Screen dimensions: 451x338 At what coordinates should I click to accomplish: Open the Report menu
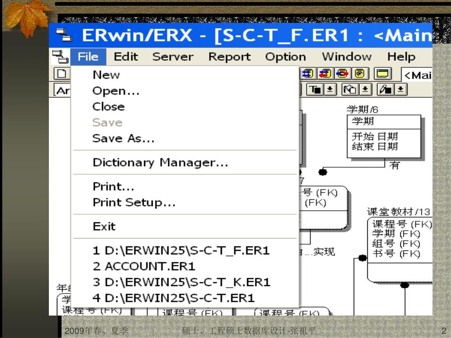229,57
